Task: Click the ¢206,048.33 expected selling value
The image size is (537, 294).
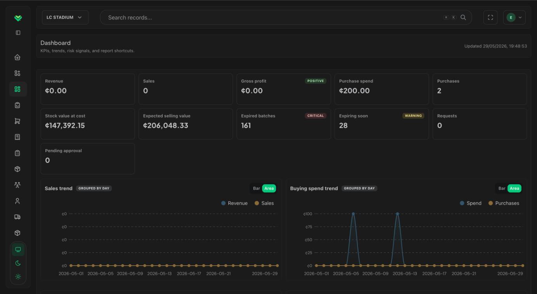Action: [x=165, y=125]
